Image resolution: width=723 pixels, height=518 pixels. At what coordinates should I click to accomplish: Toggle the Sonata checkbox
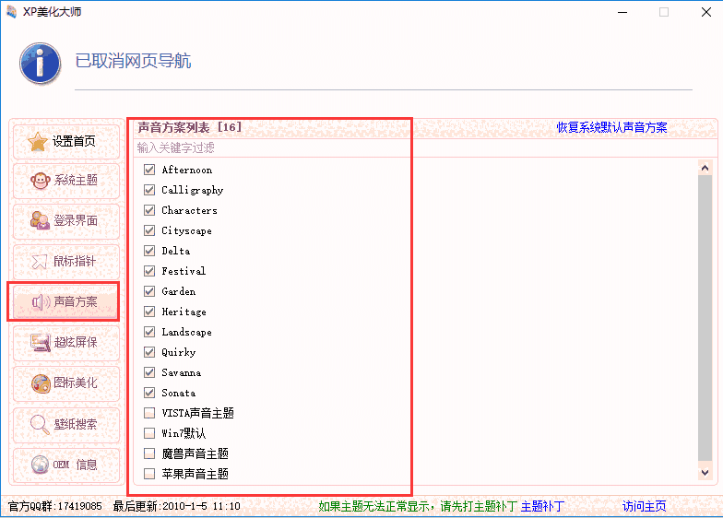pyautogui.click(x=149, y=393)
